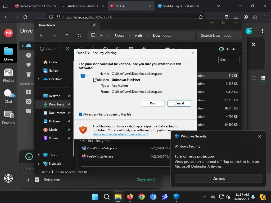Open Windows taskbar Search
This screenshot has height=203, width=271.
pyautogui.click(x=106, y=197)
